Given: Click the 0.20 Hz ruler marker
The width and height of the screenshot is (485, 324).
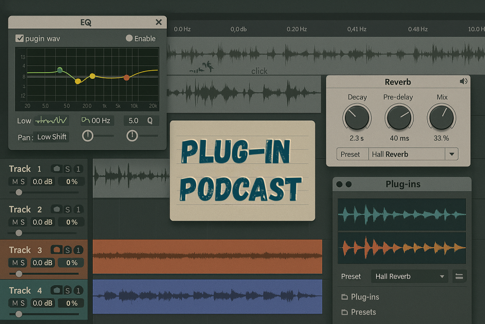Looking at the screenshot, I should point(296,29).
